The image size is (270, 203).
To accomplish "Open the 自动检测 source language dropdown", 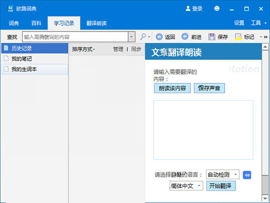I will (223, 175).
